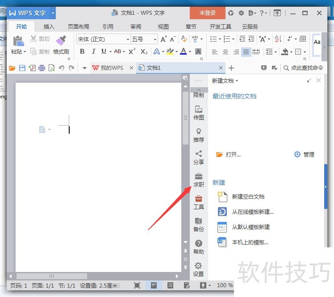
Task: Toggle Underline formatting
Action: click(104, 51)
